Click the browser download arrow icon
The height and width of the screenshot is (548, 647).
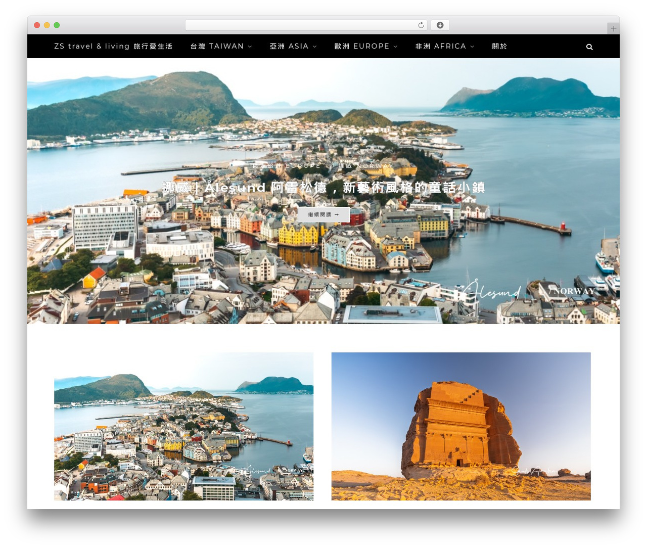(440, 25)
